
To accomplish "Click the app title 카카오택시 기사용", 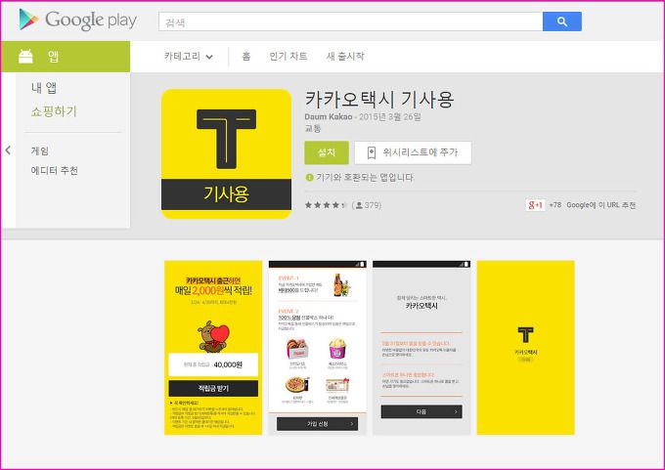I will pos(379,99).
